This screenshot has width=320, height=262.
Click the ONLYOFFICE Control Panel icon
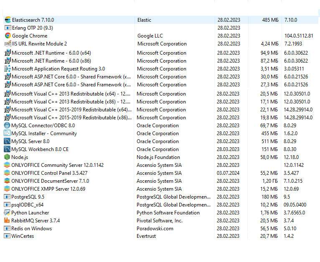(x=7, y=173)
